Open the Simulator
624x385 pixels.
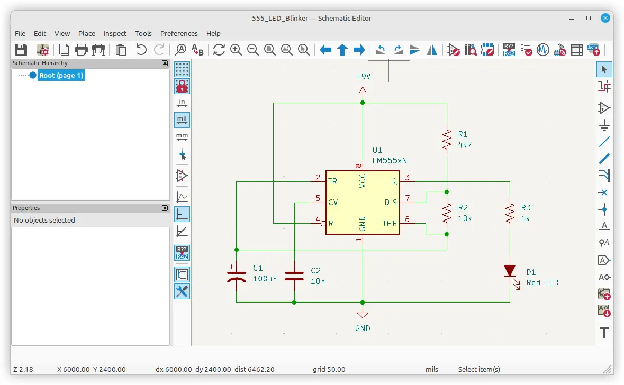543,50
